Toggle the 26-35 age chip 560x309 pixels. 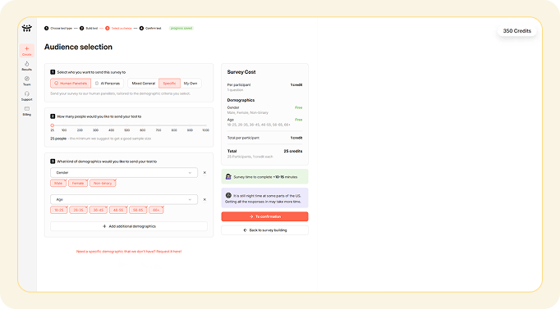pyautogui.click(x=78, y=211)
